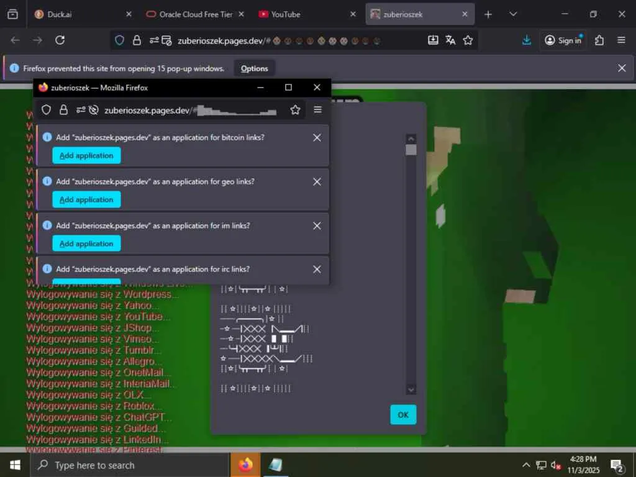
Task: Open the muted volume tray icon
Action: (555, 465)
